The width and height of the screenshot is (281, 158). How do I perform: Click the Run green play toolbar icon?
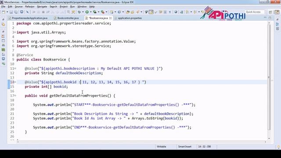click(x=87, y=12)
